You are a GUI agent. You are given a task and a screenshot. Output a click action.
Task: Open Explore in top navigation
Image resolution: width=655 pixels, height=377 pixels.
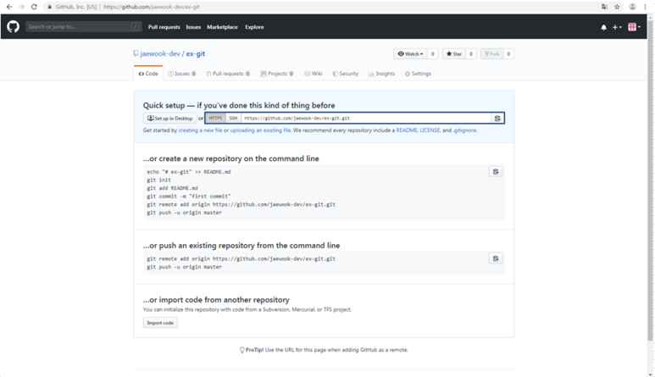254,27
